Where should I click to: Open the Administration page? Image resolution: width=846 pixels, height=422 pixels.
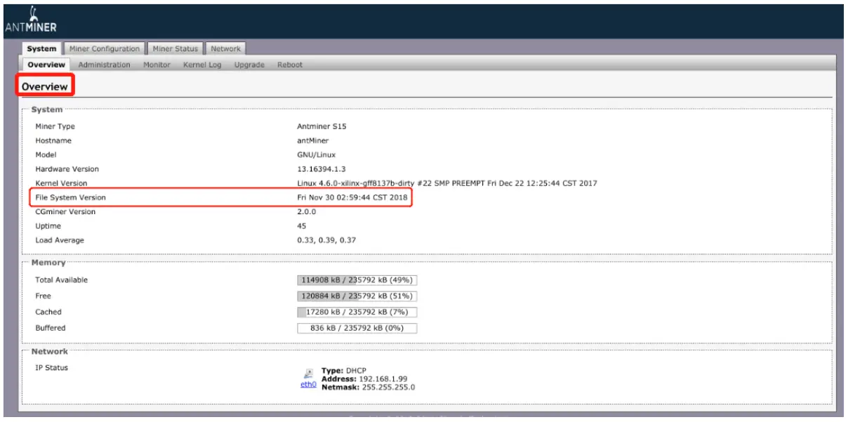[x=103, y=64]
